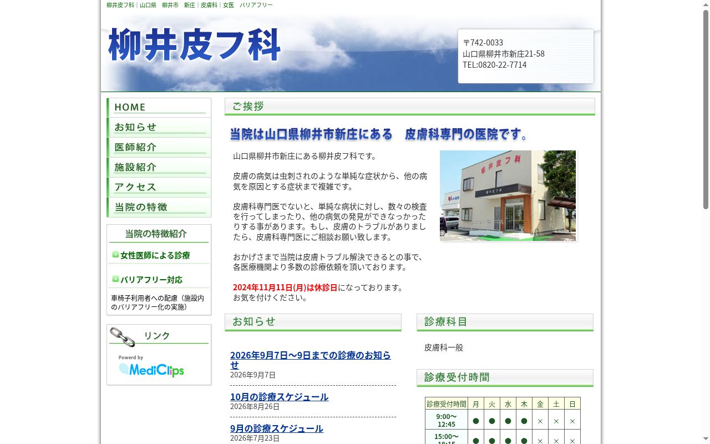Click the chain link icon beside リンク
Screen dimensions: 710x444
(x=122, y=337)
